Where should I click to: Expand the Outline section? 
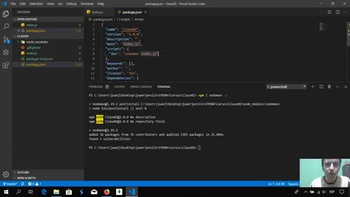click(48, 172)
